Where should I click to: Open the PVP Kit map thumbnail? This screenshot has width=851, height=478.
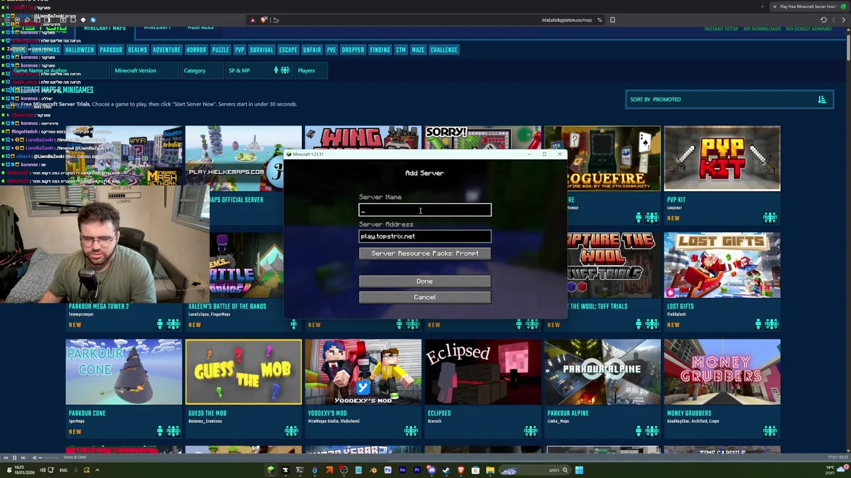pyautogui.click(x=722, y=159)
